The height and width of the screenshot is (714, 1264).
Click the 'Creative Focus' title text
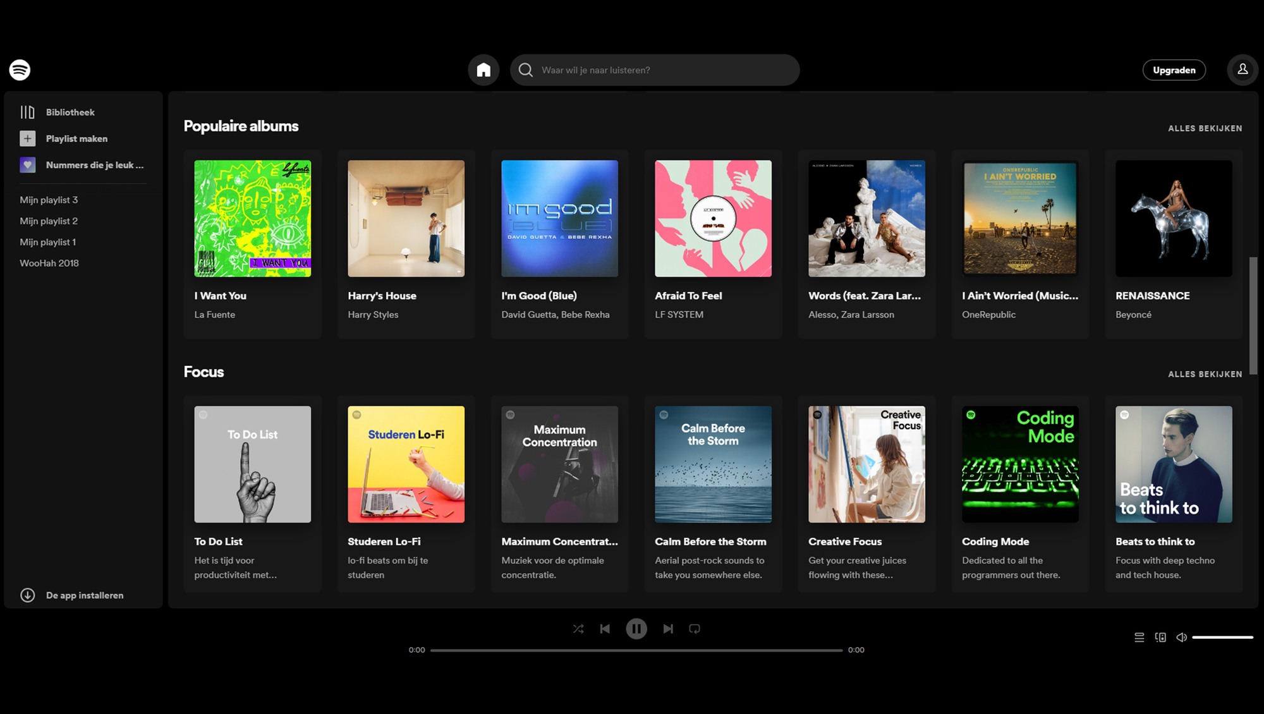pos(845,542)
